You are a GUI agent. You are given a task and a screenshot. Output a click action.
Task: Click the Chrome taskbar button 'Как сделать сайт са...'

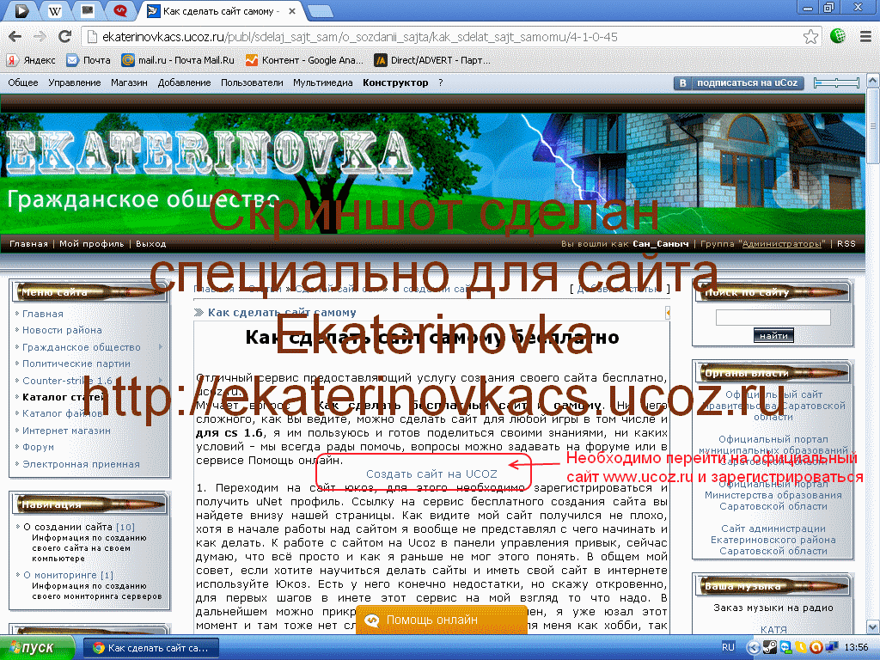150,648
